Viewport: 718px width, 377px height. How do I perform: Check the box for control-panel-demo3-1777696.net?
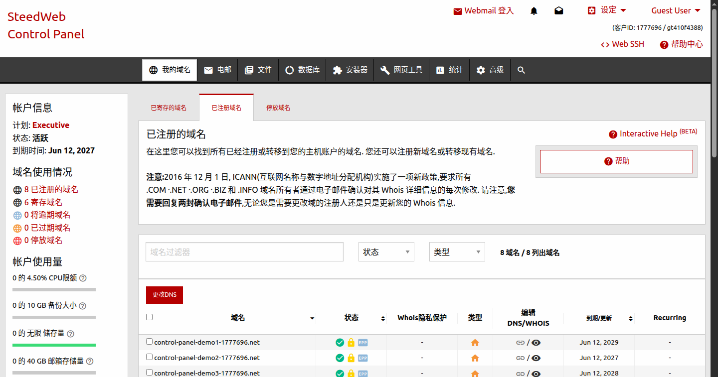pos(149,373)
